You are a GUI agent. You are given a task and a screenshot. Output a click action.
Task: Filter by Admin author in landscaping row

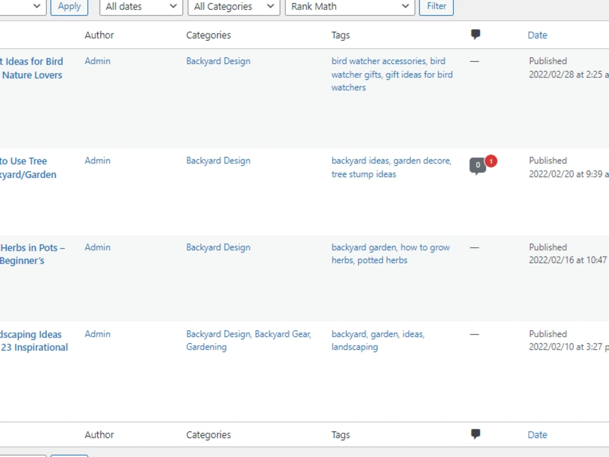[97, 334]
